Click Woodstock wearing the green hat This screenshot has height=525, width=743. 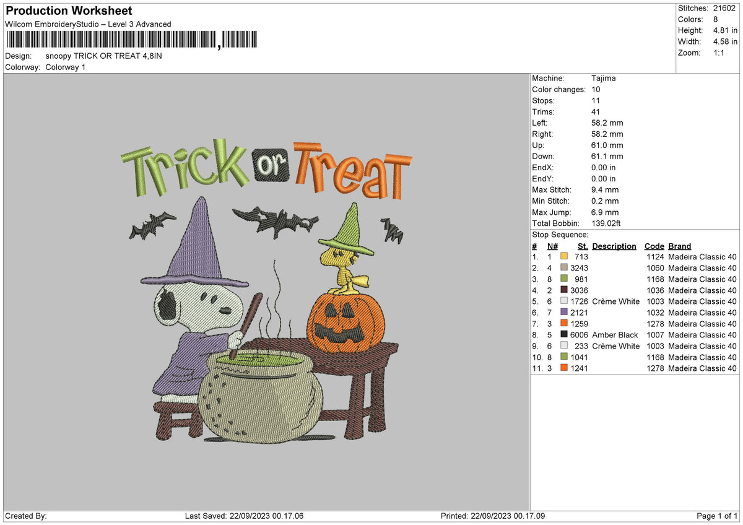(347, 249)
